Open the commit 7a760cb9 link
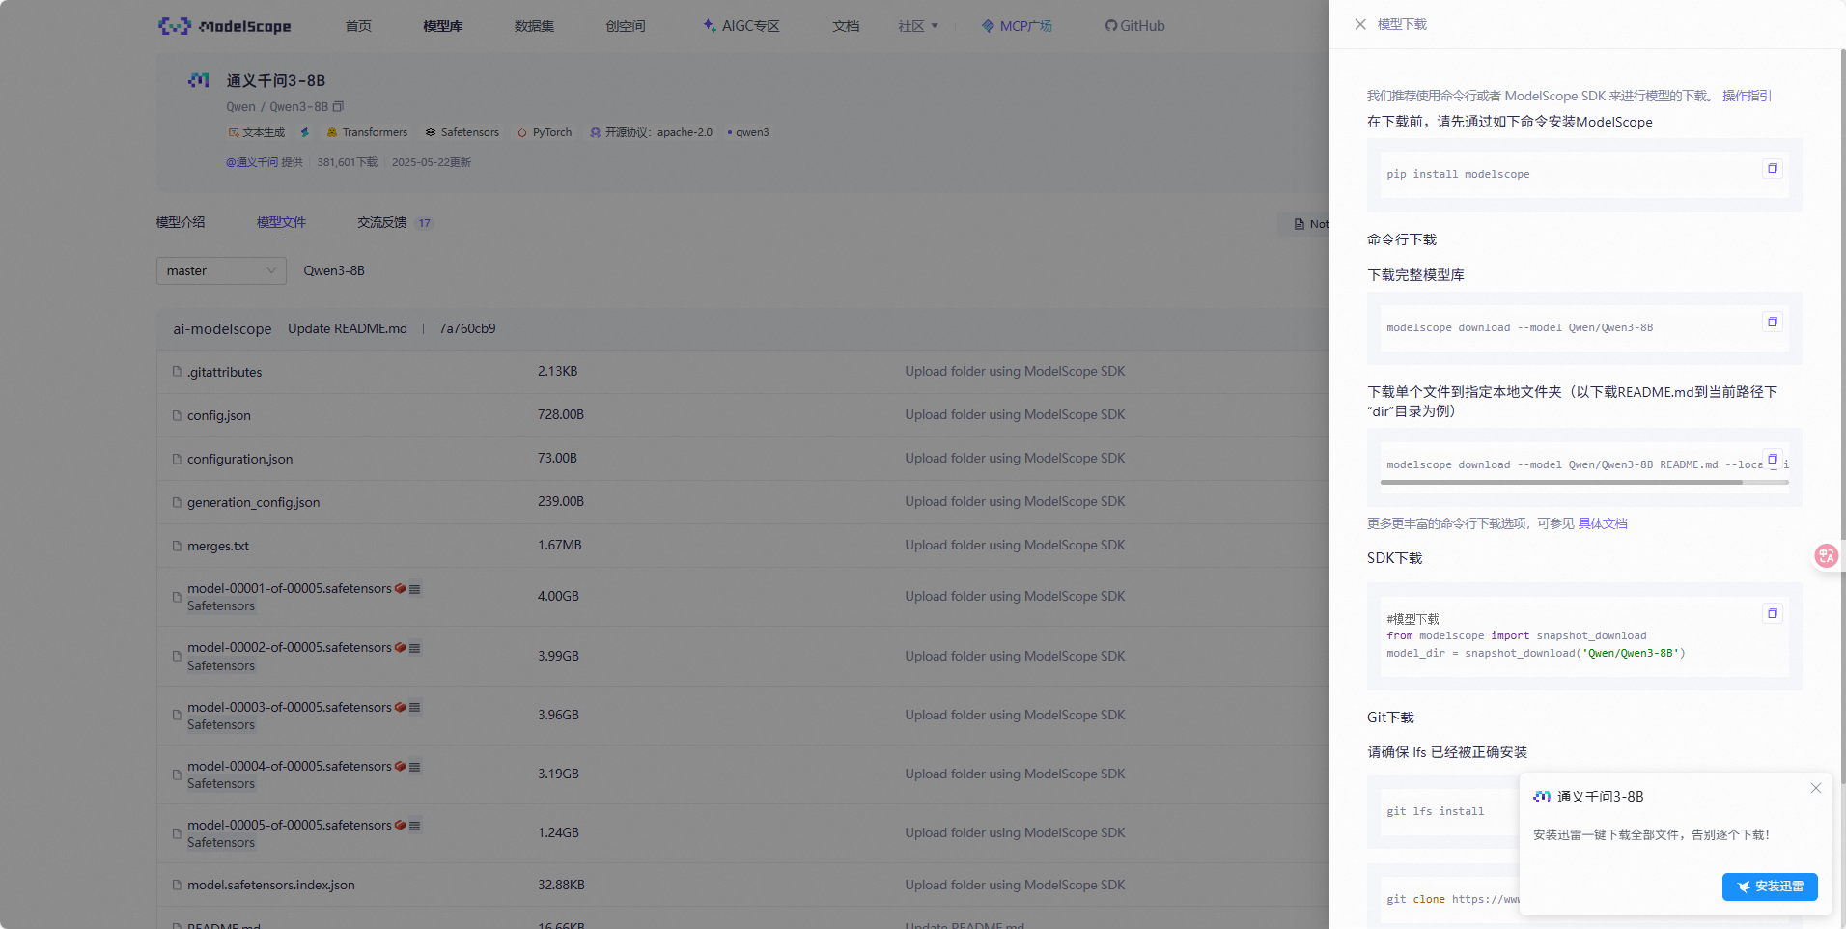 (x=467, y=328)
